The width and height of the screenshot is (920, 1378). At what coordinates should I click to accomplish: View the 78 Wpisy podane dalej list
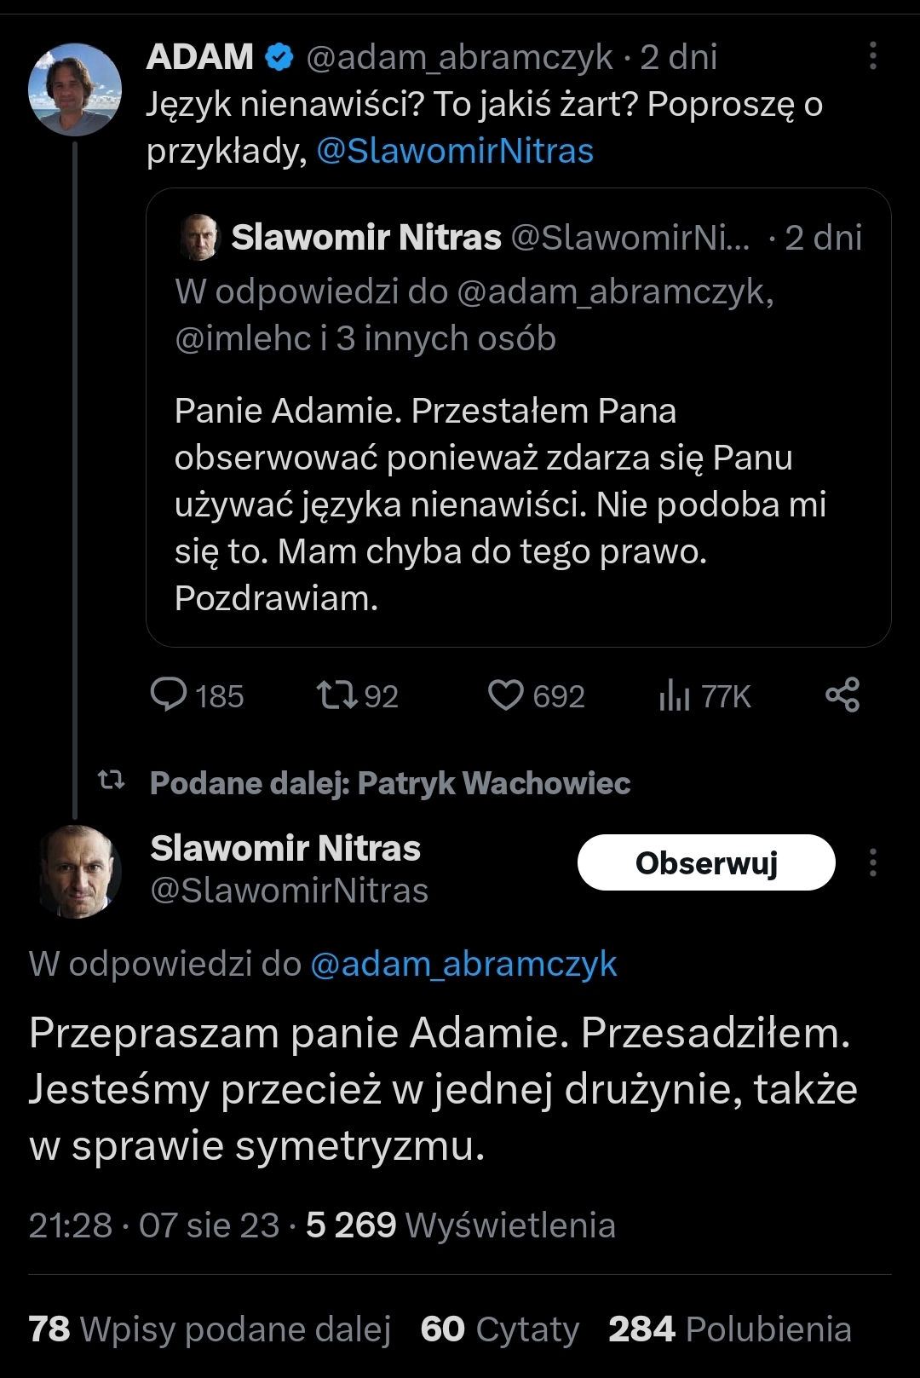[x=210, y=1329]
